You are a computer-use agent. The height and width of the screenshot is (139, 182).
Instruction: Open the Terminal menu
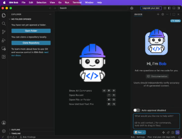point(77,2)
